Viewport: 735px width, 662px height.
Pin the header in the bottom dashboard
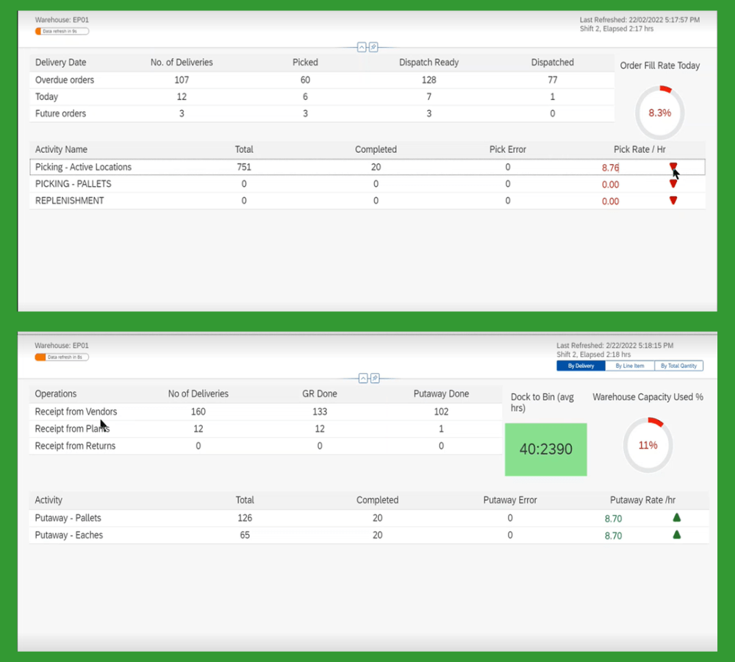pos(374,378)
